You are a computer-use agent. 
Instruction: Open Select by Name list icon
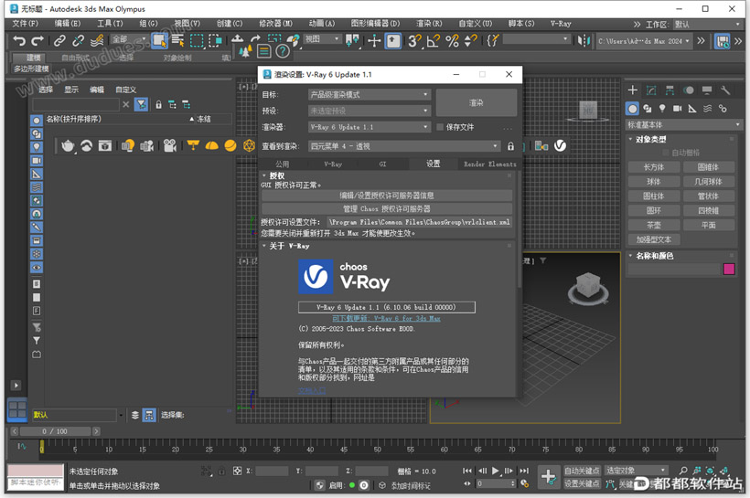[178, 40]
